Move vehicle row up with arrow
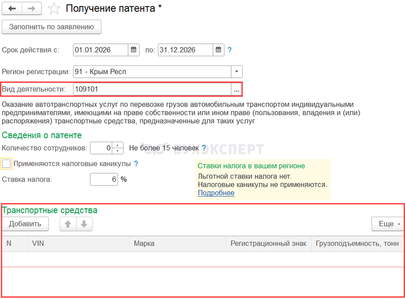The height and width of the screenshot is (299, 405). pos(68,224)
